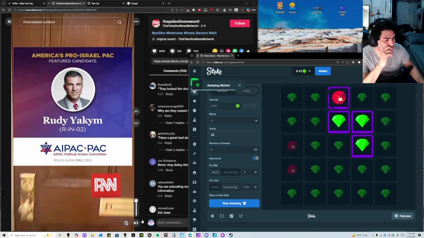The image size is (424, 238).
Task: Open tab list chevron in TikTok browser
Action: 4,3
